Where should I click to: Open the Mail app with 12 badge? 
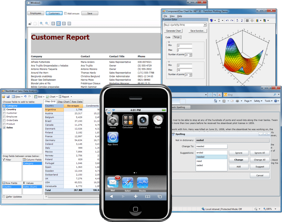click(113, 182)
